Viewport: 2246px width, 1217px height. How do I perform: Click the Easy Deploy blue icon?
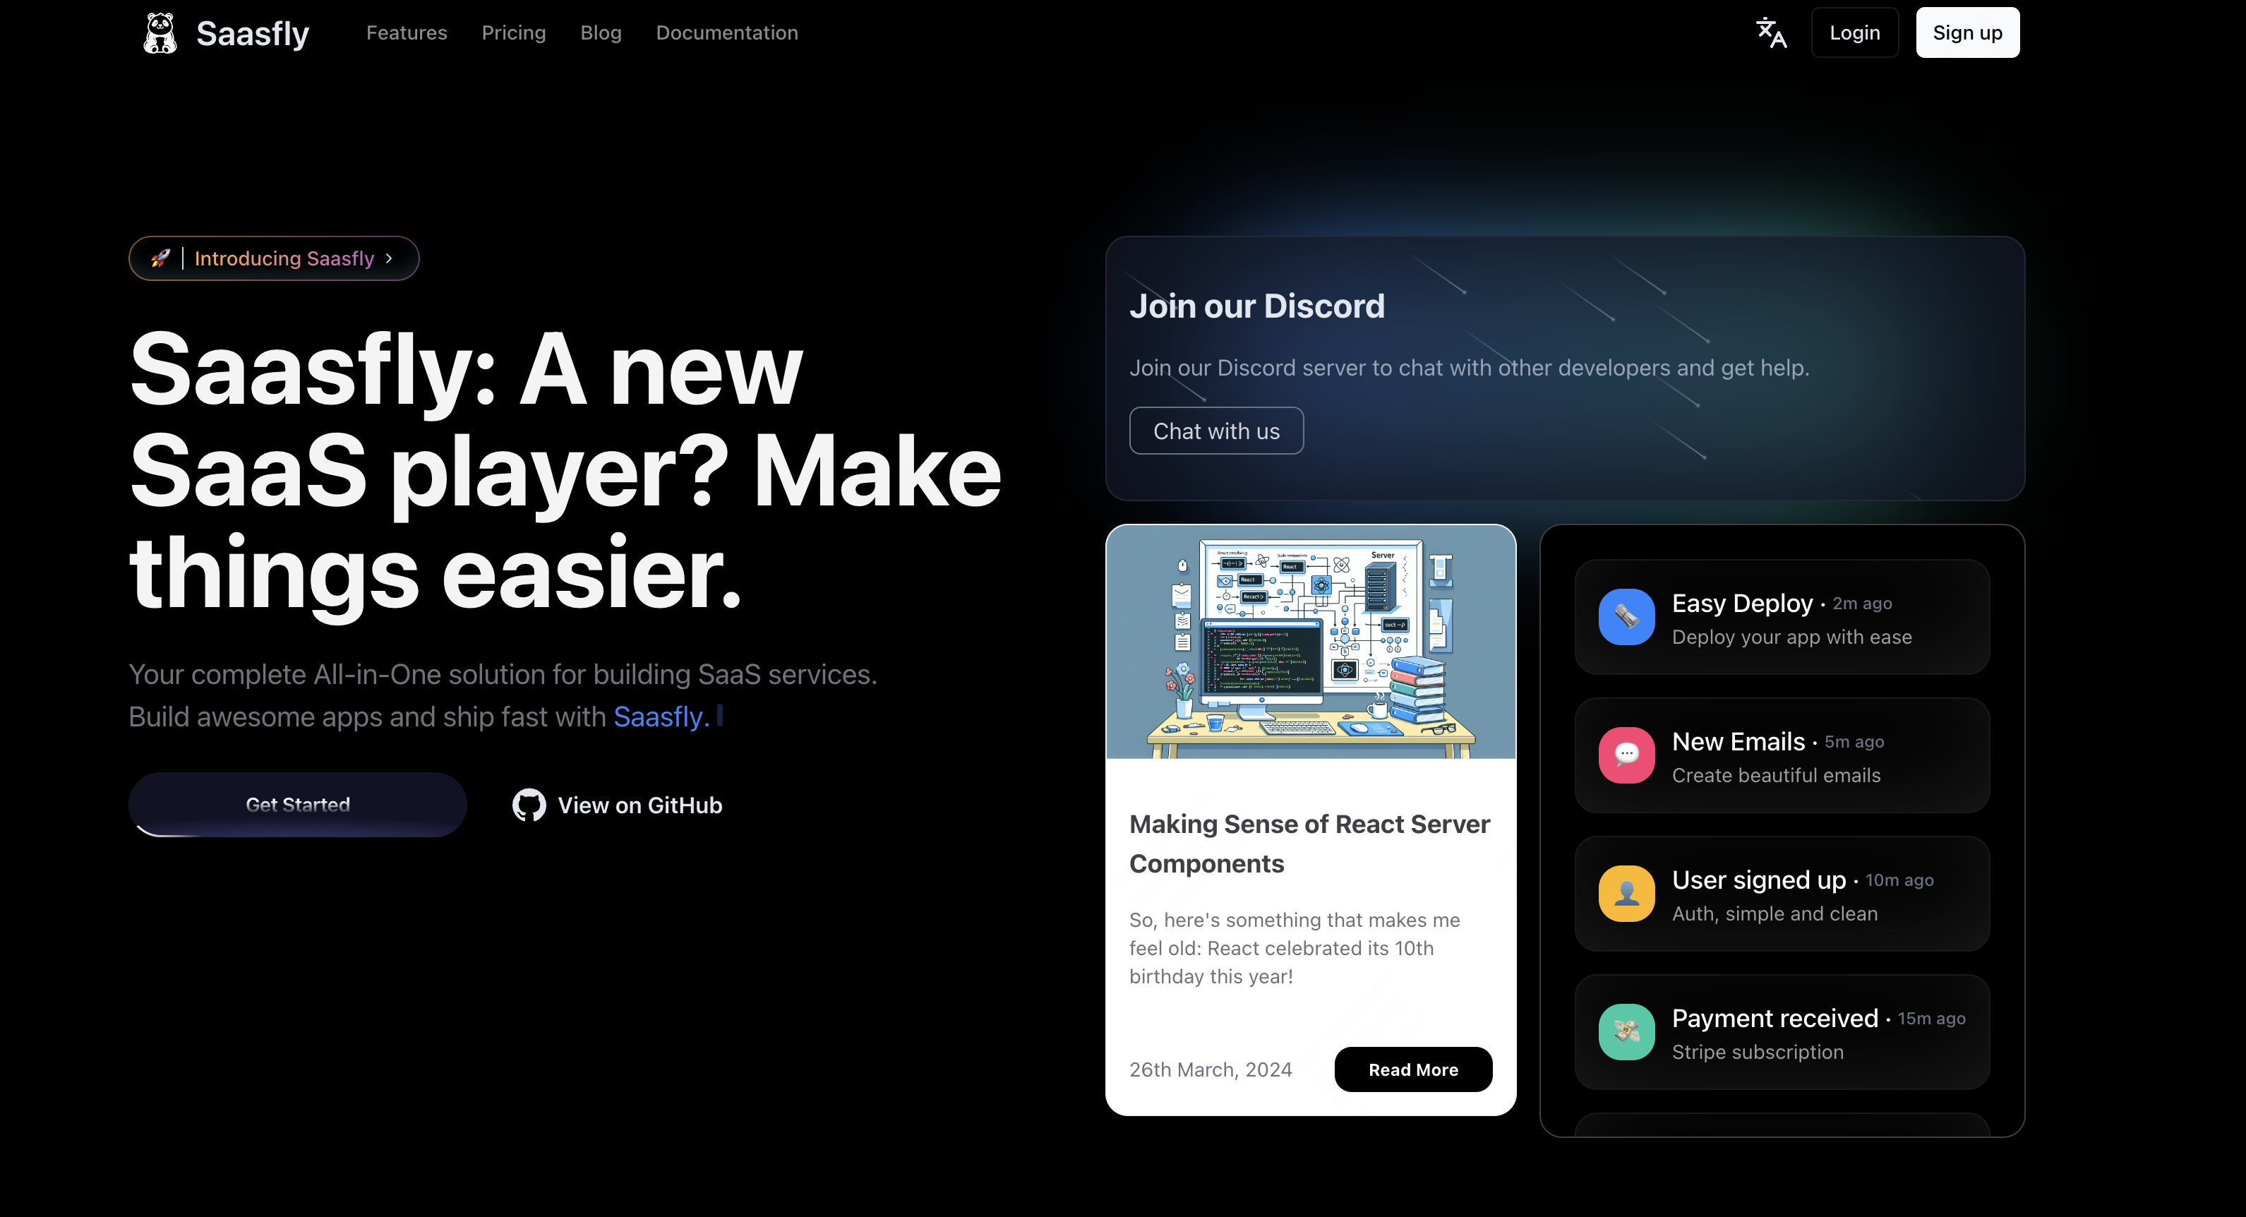[1626, 616]
